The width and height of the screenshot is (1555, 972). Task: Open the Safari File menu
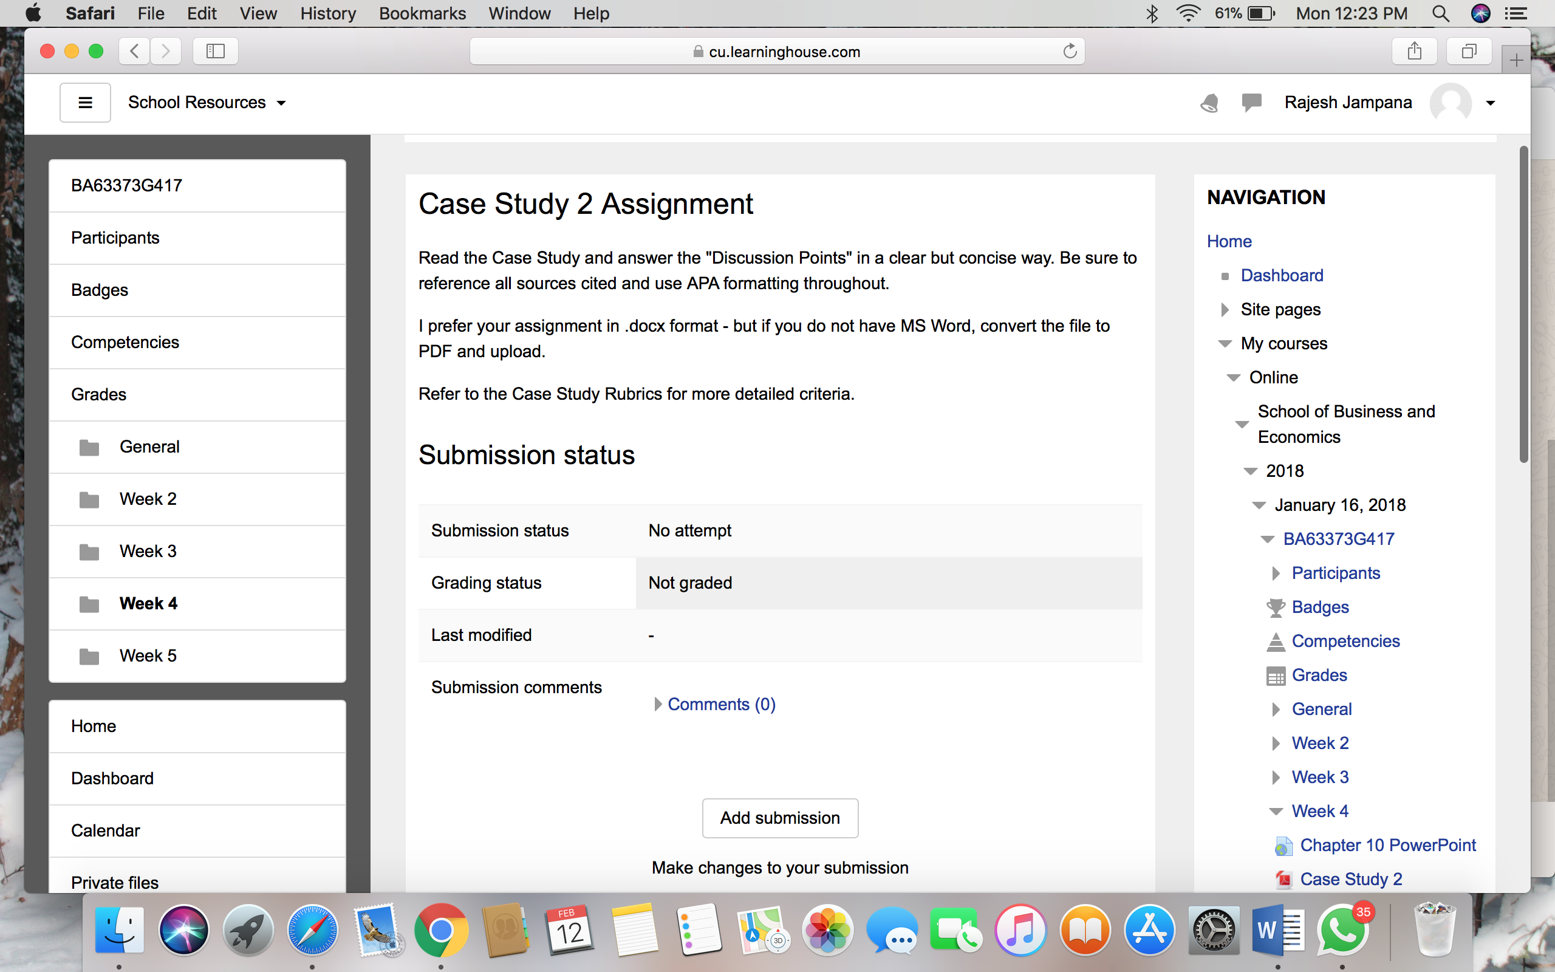click(x=151, y=13)
